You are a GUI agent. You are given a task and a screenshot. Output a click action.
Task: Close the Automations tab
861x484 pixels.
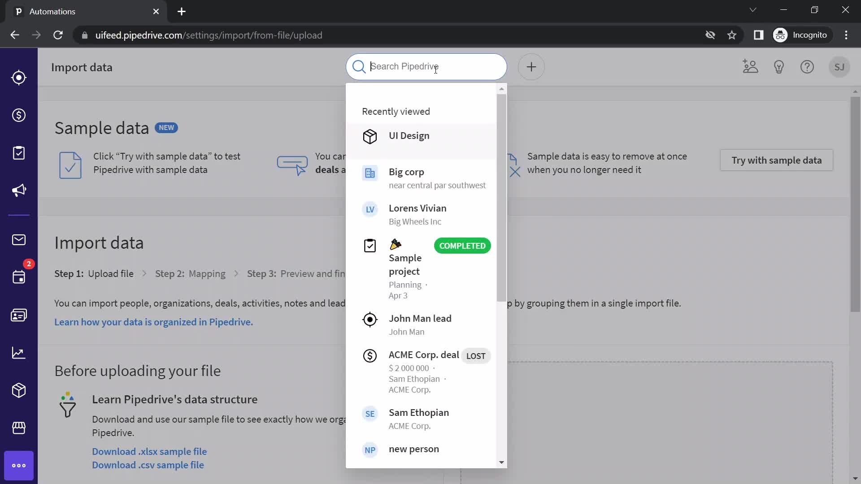156,12
